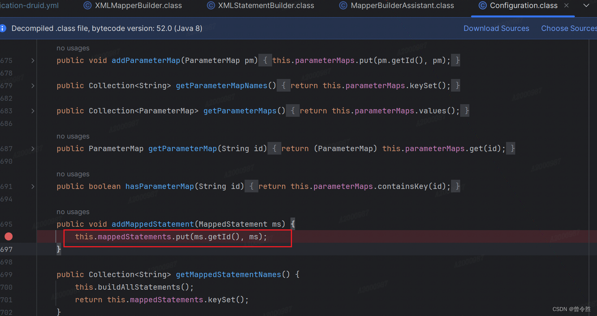Click the getMappedStatementNames method name
The height and width of the screenshot is (316, 597).
click(x=228, y=274)
